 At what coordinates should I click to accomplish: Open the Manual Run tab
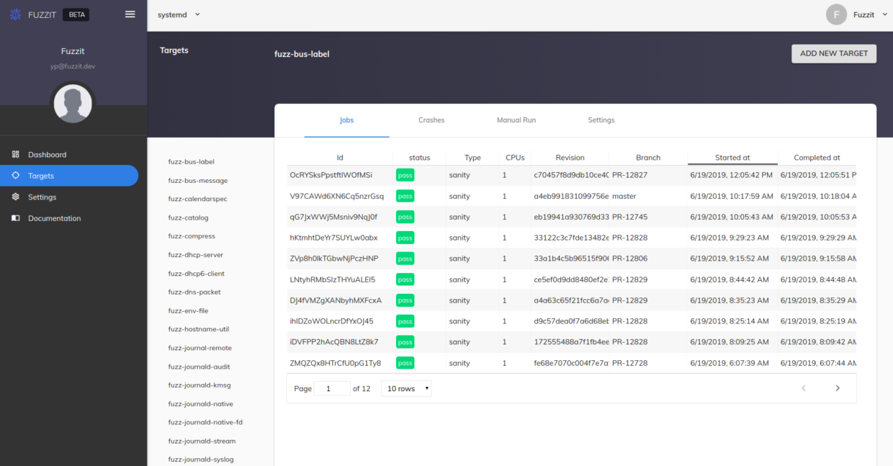coord(516,120)
